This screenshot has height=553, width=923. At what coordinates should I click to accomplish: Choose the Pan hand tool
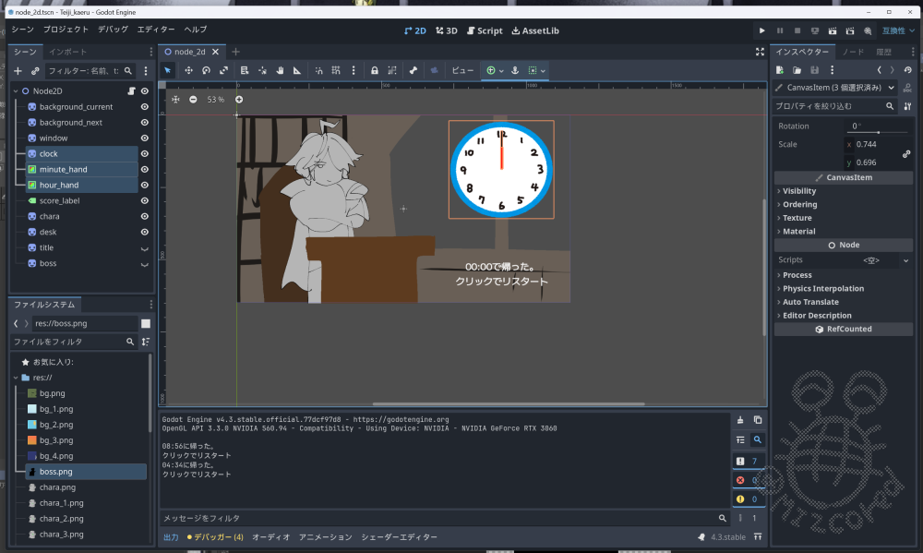pyautogui.click(x=280, y=70)
